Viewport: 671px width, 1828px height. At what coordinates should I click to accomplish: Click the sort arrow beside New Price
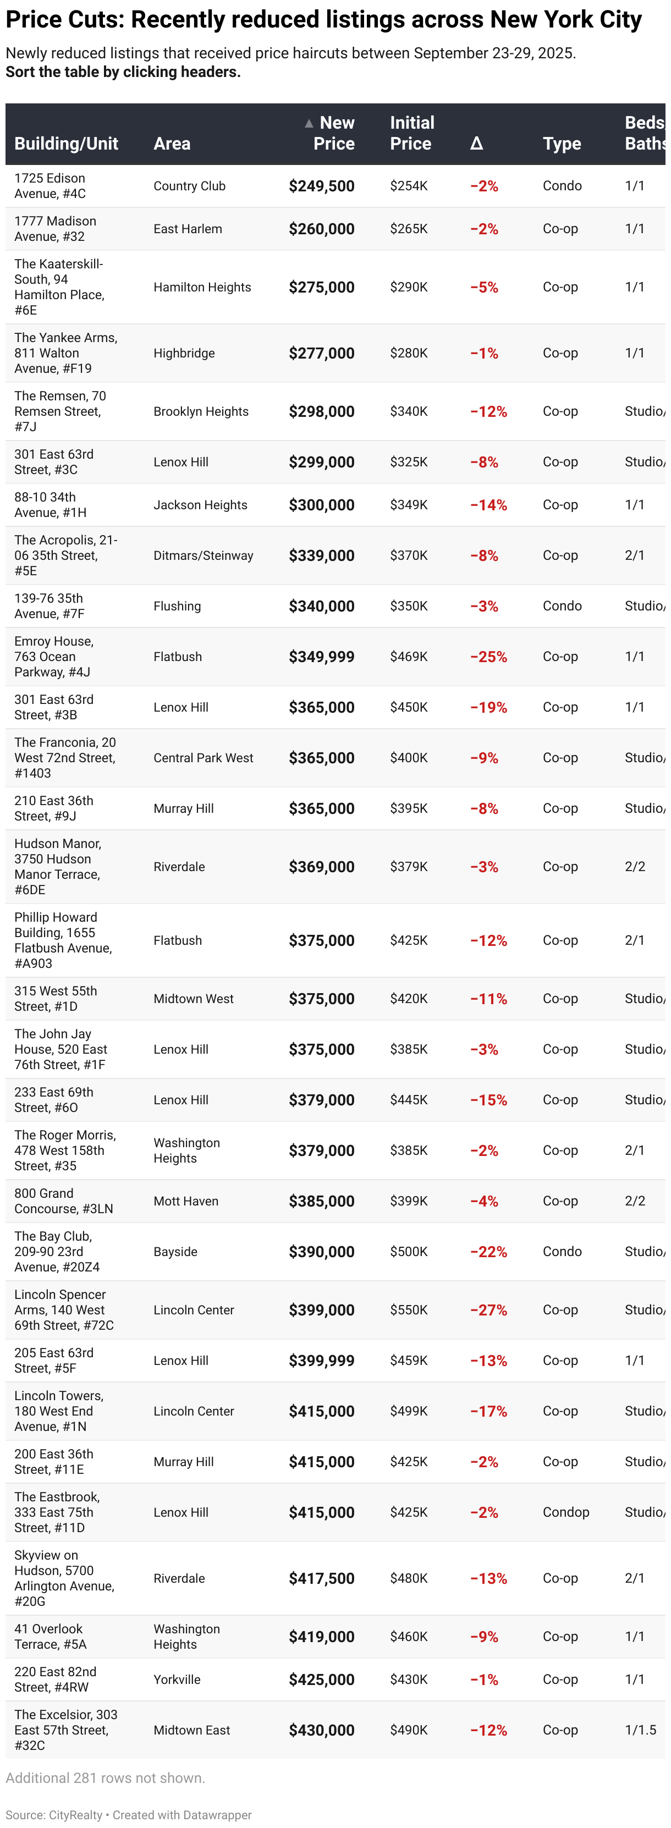309,124
